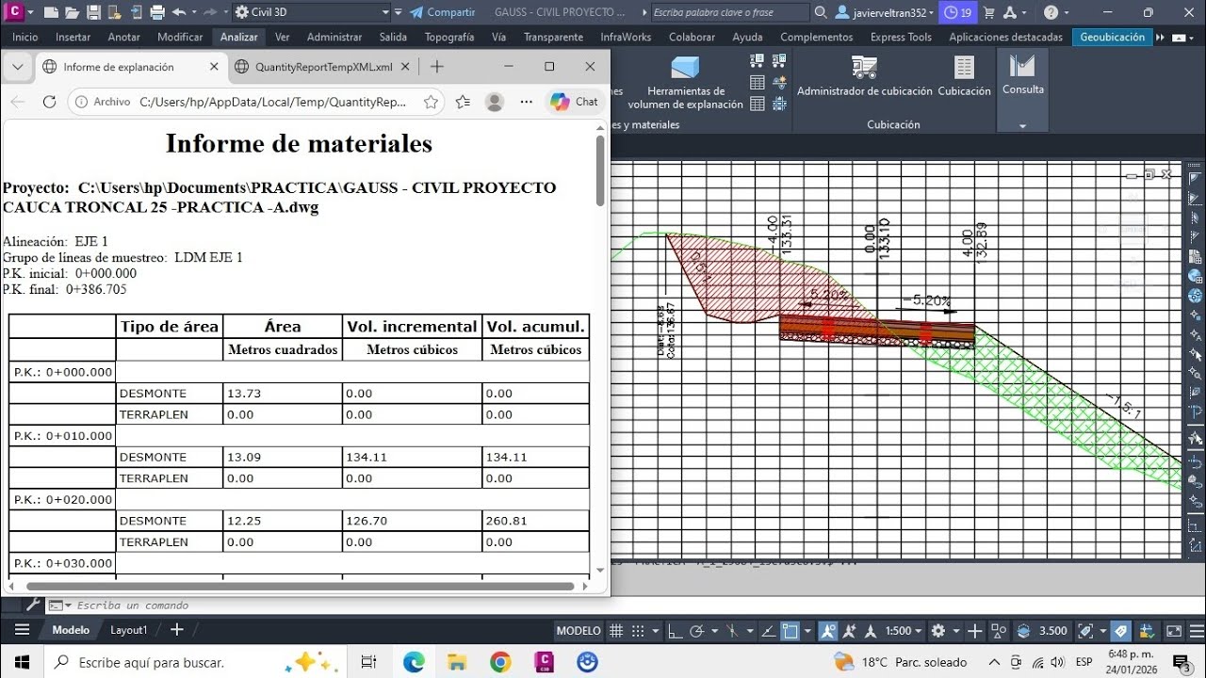Open the Windows Start menu
Screen dimensions: 1206x678
pyautogui.click(x=22, y=662)
